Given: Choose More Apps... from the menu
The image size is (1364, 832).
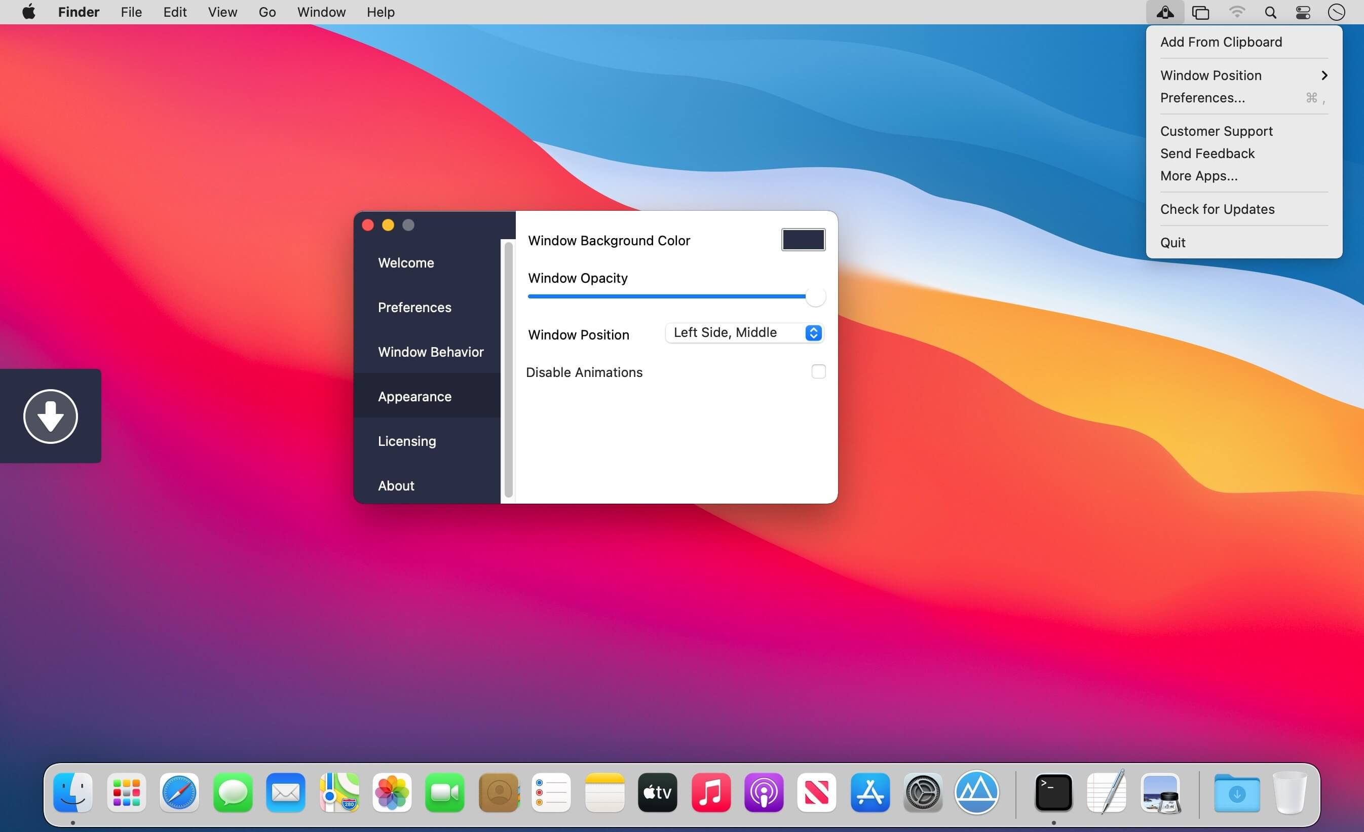Looking at the screenshot, I should (x=1244, y=176).
